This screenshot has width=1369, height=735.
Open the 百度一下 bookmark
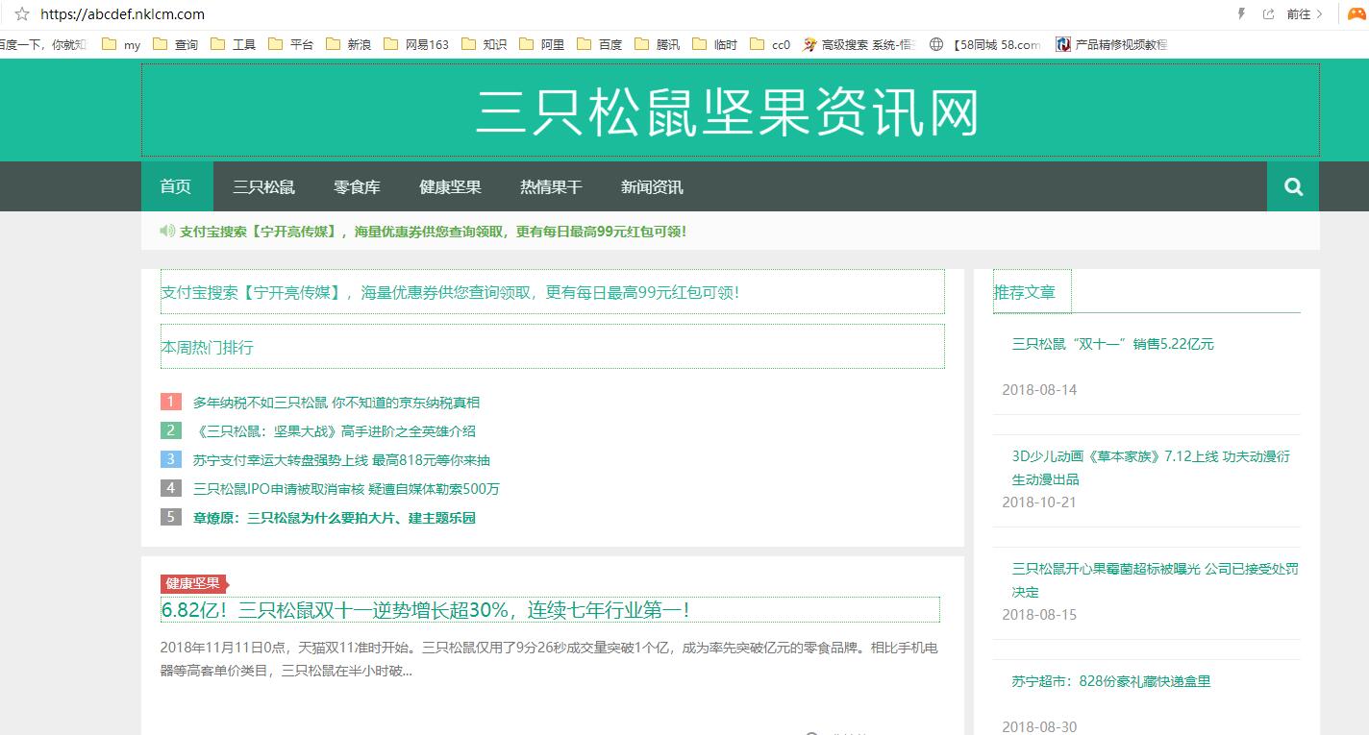pyautogui.click(x=43, y=44)
